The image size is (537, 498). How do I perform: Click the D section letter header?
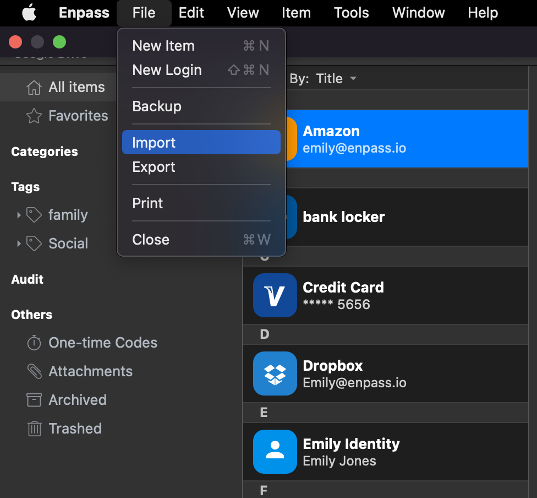point(265,334)
